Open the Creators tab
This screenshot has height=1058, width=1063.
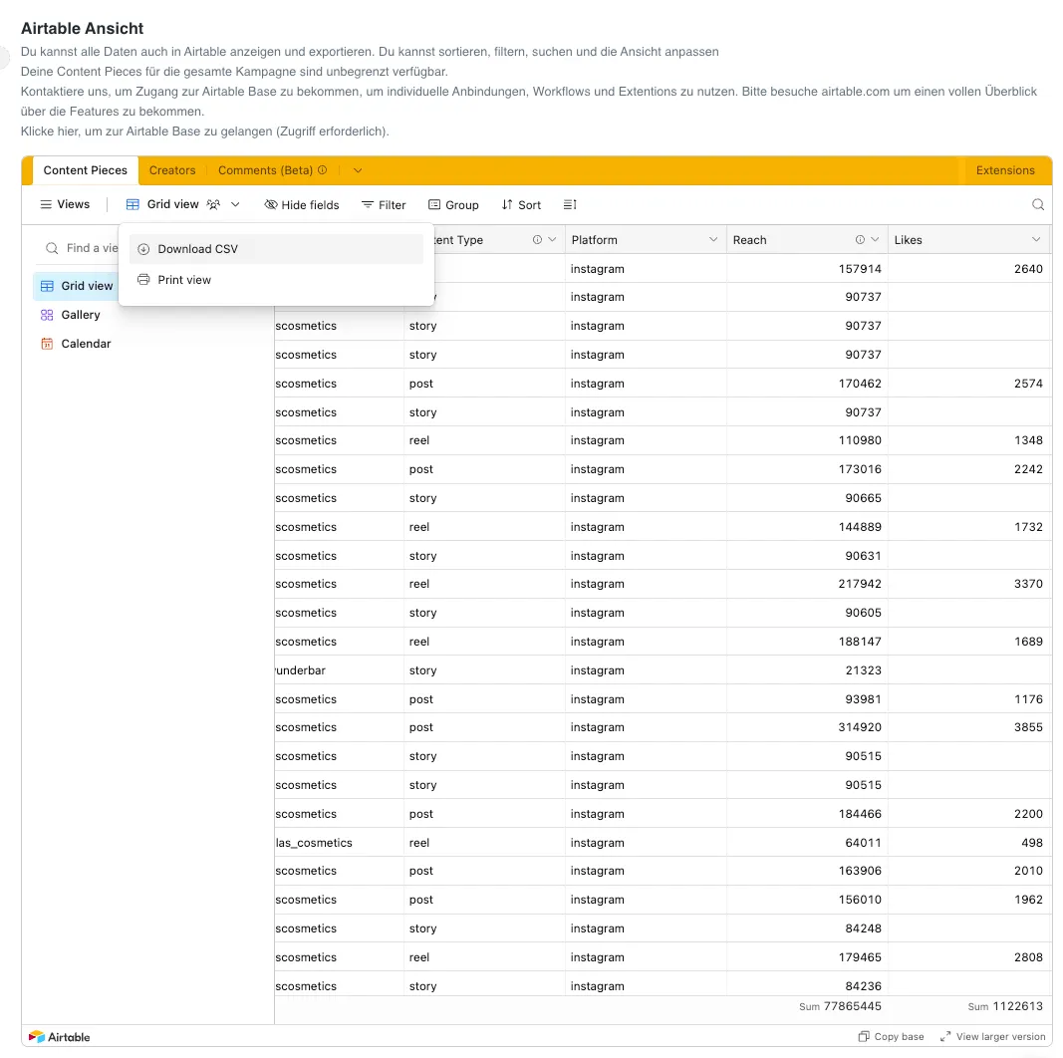pos(172,170)
